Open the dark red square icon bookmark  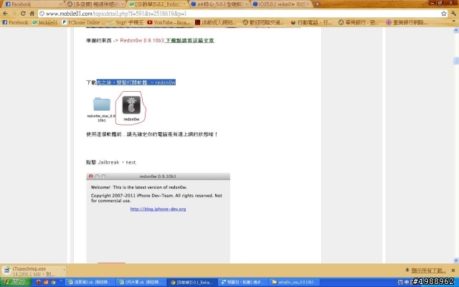(x=216, y=22)
